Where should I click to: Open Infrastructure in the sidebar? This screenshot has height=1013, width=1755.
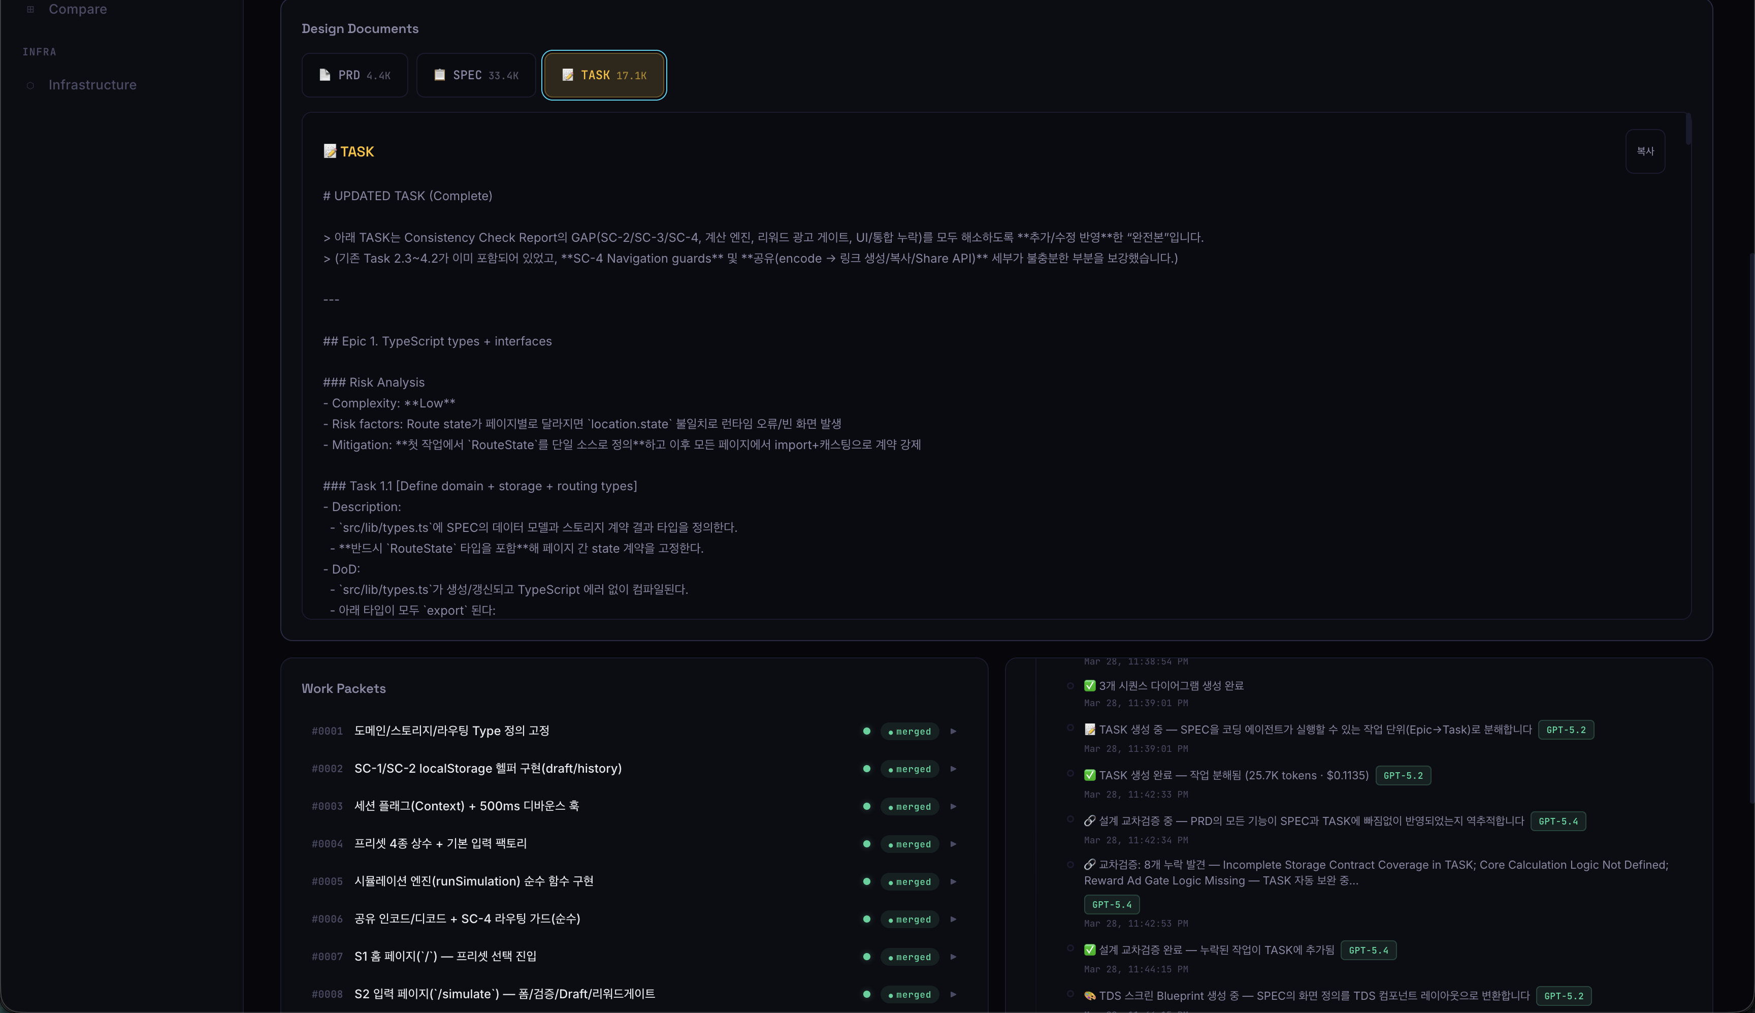pos(92,85)
